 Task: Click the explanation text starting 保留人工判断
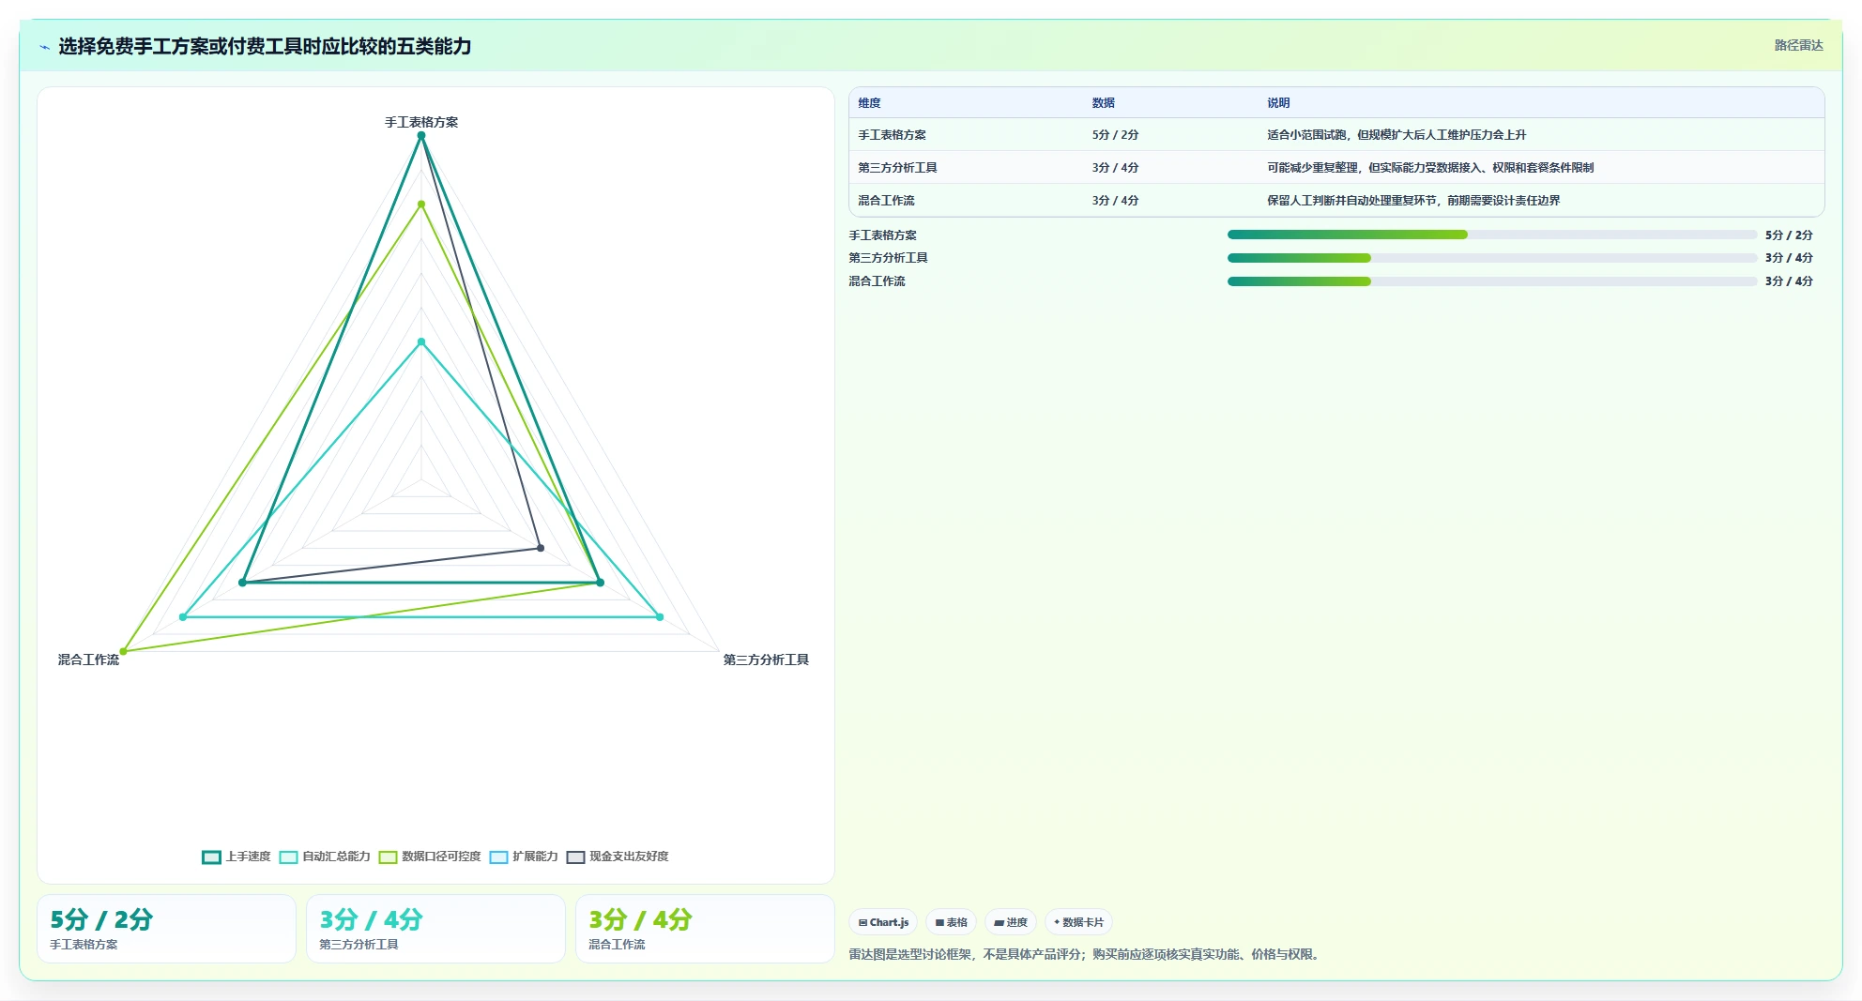[x=1413, y=201]
